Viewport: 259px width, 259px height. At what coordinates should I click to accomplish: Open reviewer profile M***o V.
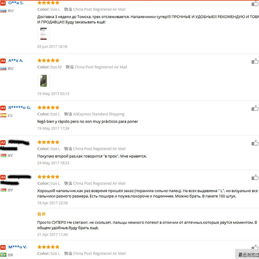click(18, 247)
